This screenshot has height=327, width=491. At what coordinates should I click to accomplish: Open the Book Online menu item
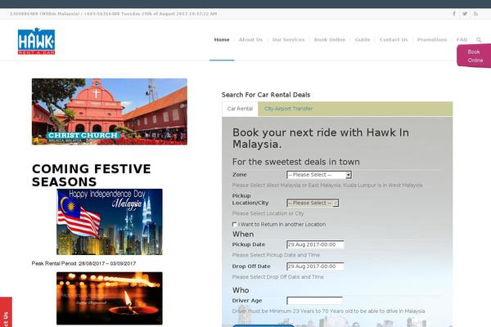pos(330,40)
